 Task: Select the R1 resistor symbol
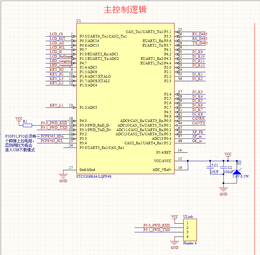(x=27, y=126)
